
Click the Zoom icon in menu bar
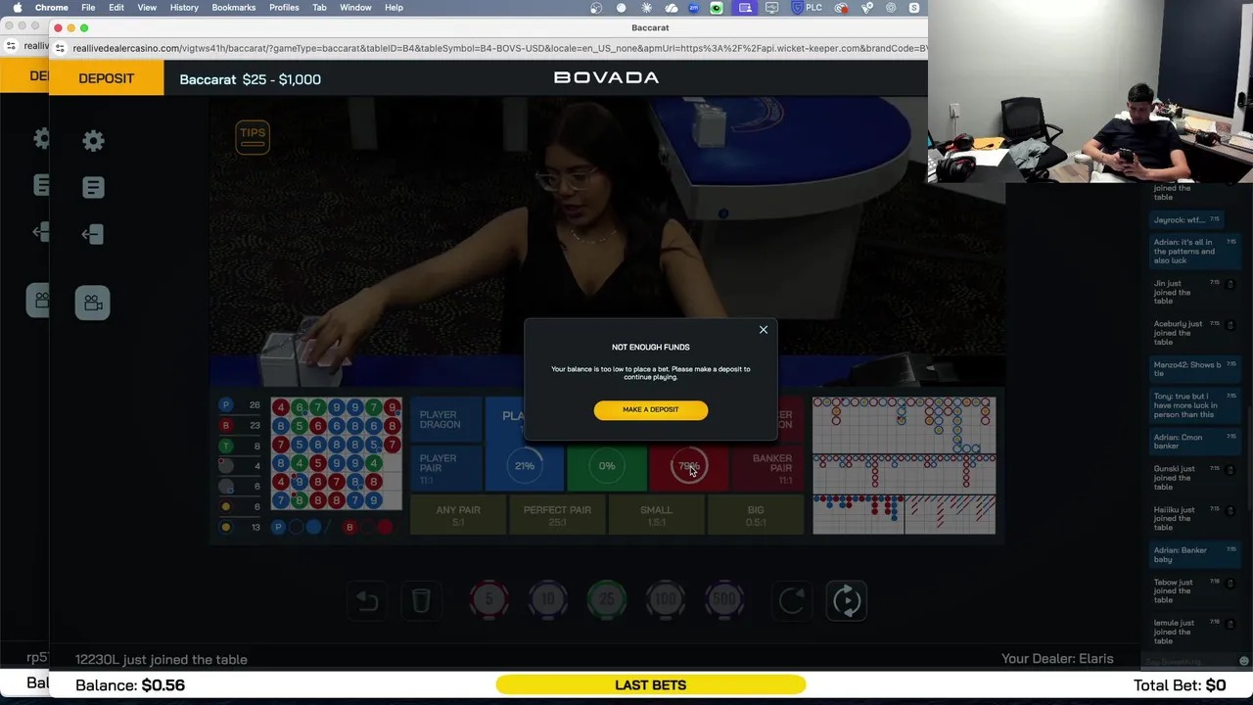694,8
